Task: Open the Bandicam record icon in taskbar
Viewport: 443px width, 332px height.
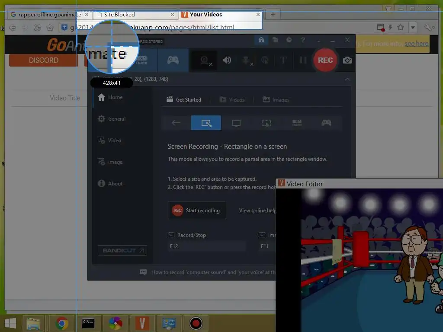Action: tap(196, 323)
